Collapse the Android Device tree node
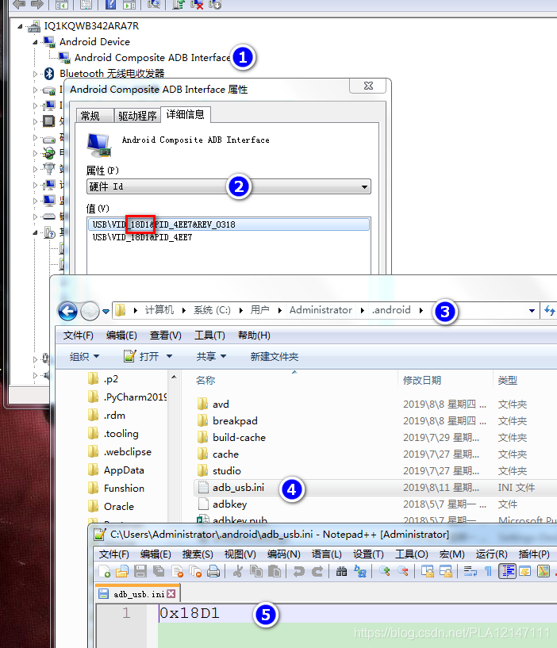The image size is (557, 648). [x=35, y=42]
